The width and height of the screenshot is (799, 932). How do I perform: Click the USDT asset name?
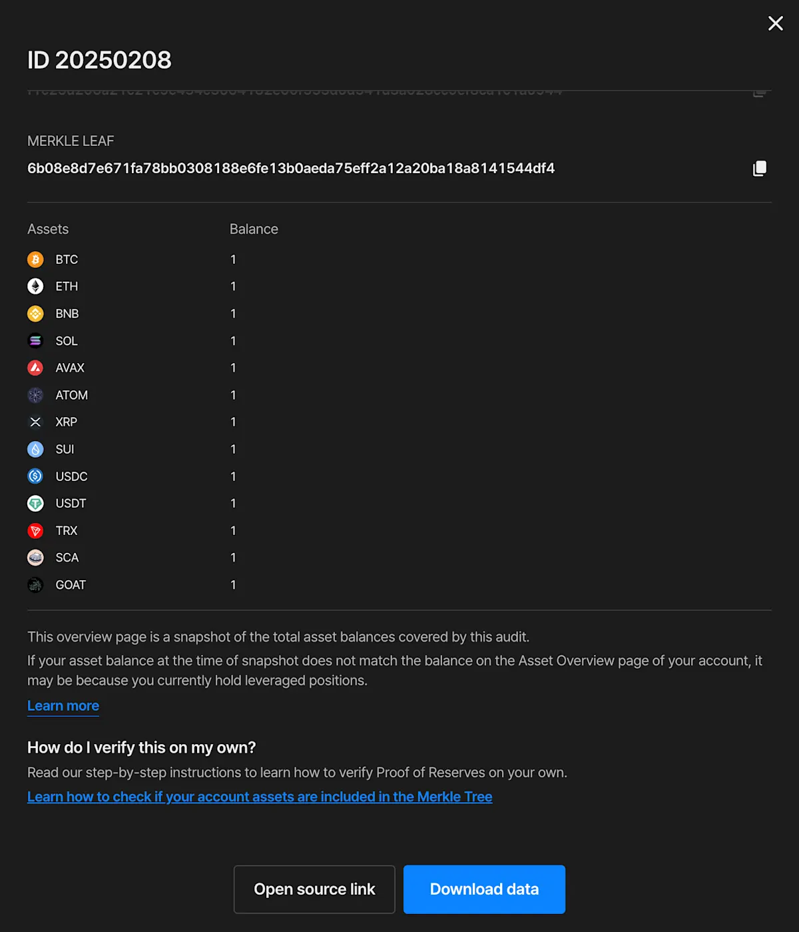point(71,504)
